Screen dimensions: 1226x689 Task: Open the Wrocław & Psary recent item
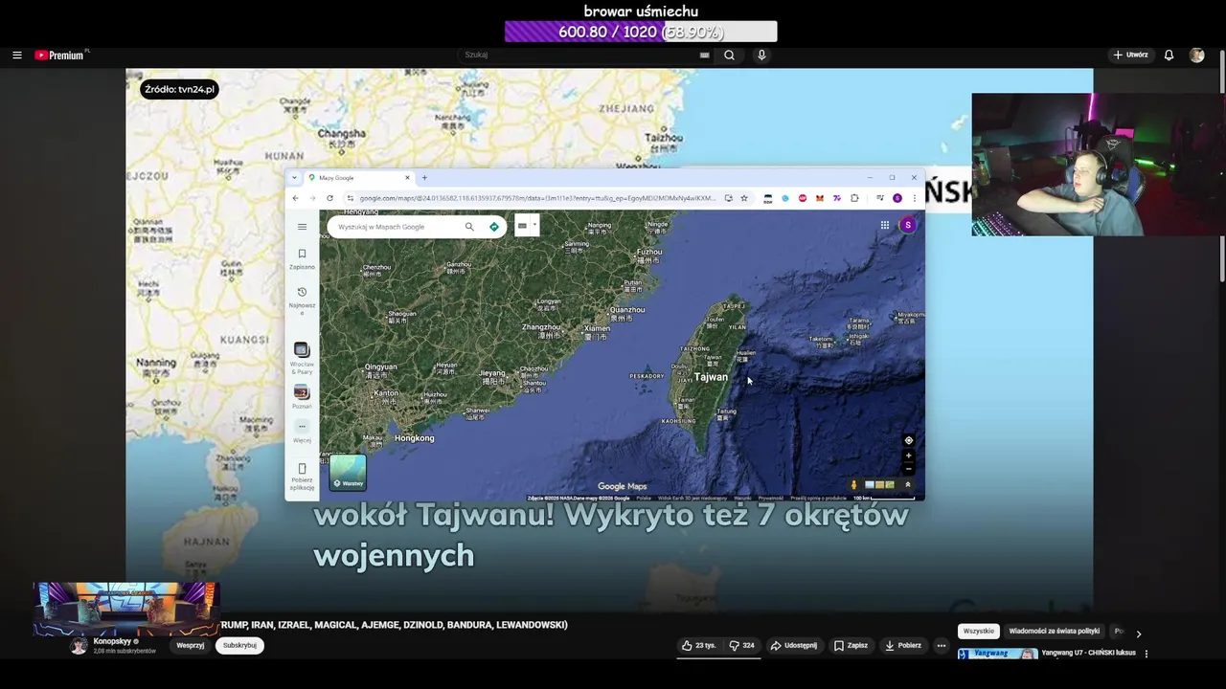302,357
